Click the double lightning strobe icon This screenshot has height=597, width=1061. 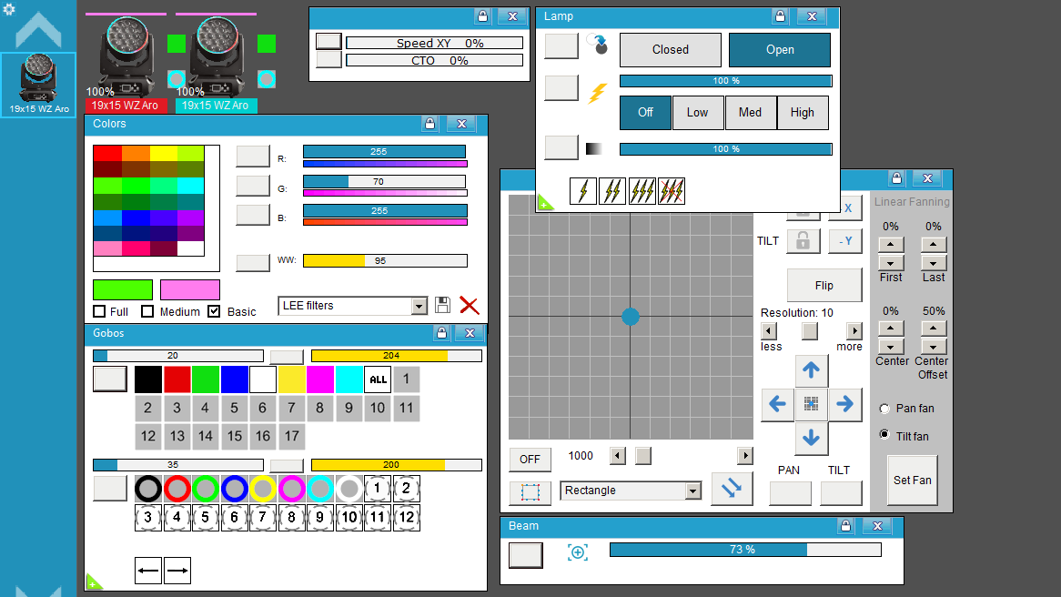coord(612,191)
